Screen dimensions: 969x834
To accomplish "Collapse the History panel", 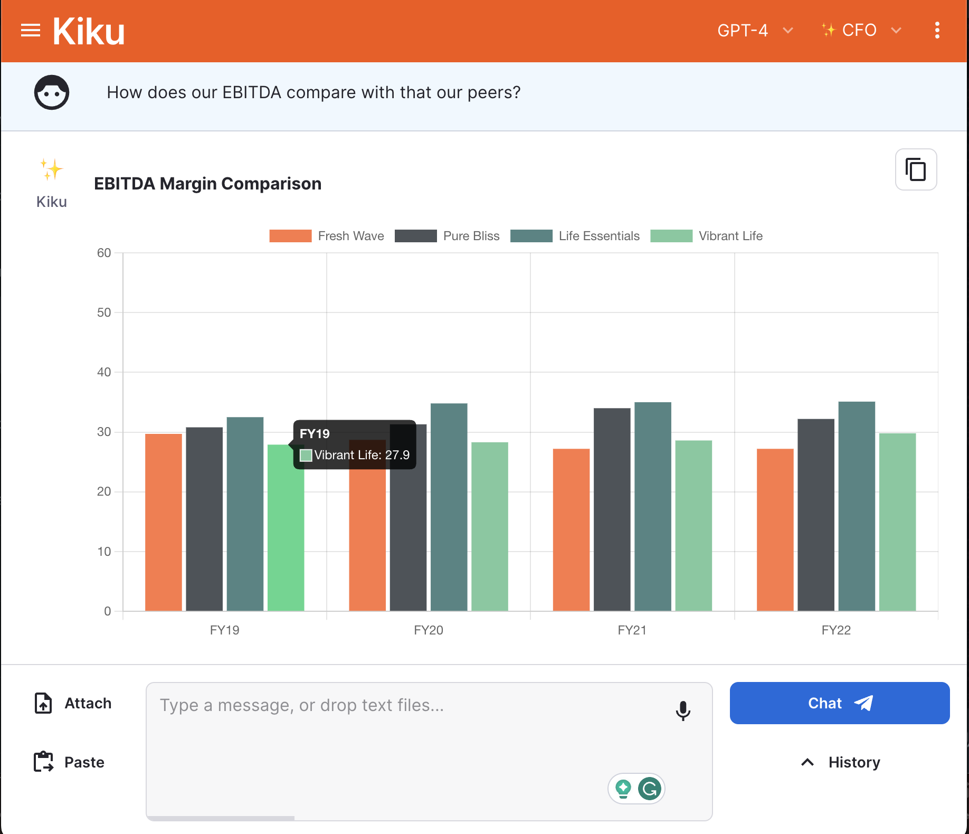I will [x=808, y=762].
